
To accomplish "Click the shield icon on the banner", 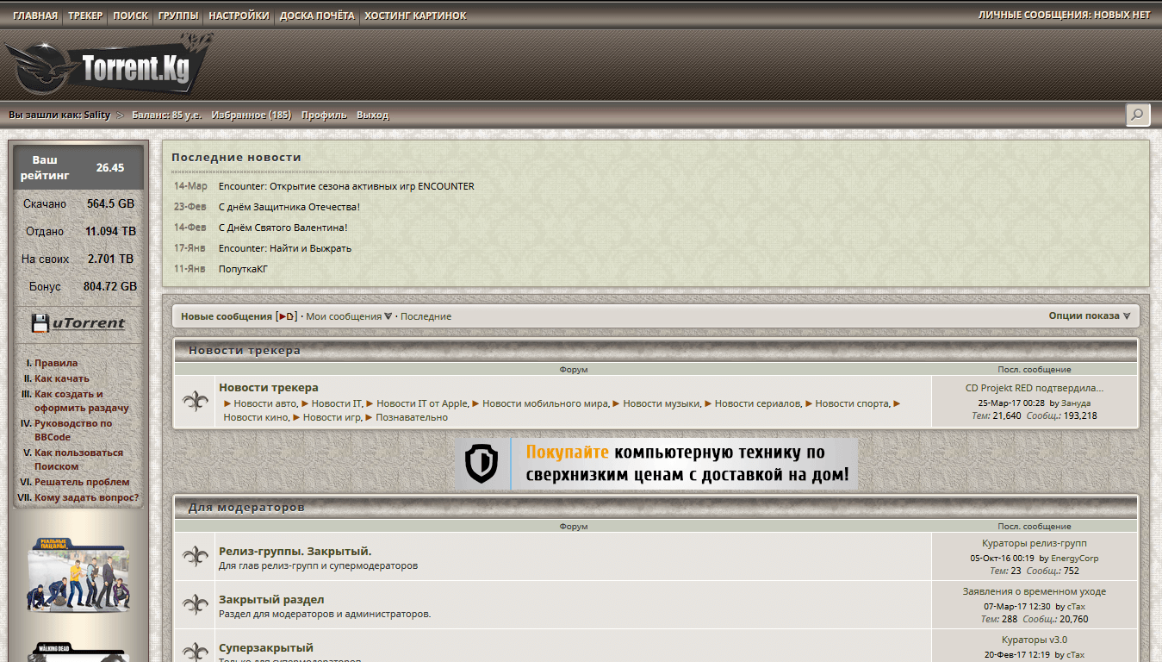I will (x=482, y=464).
